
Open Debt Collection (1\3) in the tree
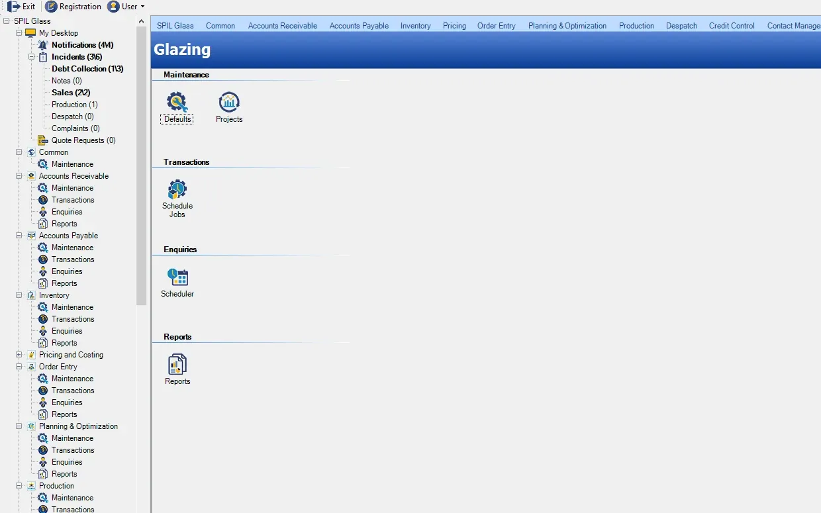(87, 69)
